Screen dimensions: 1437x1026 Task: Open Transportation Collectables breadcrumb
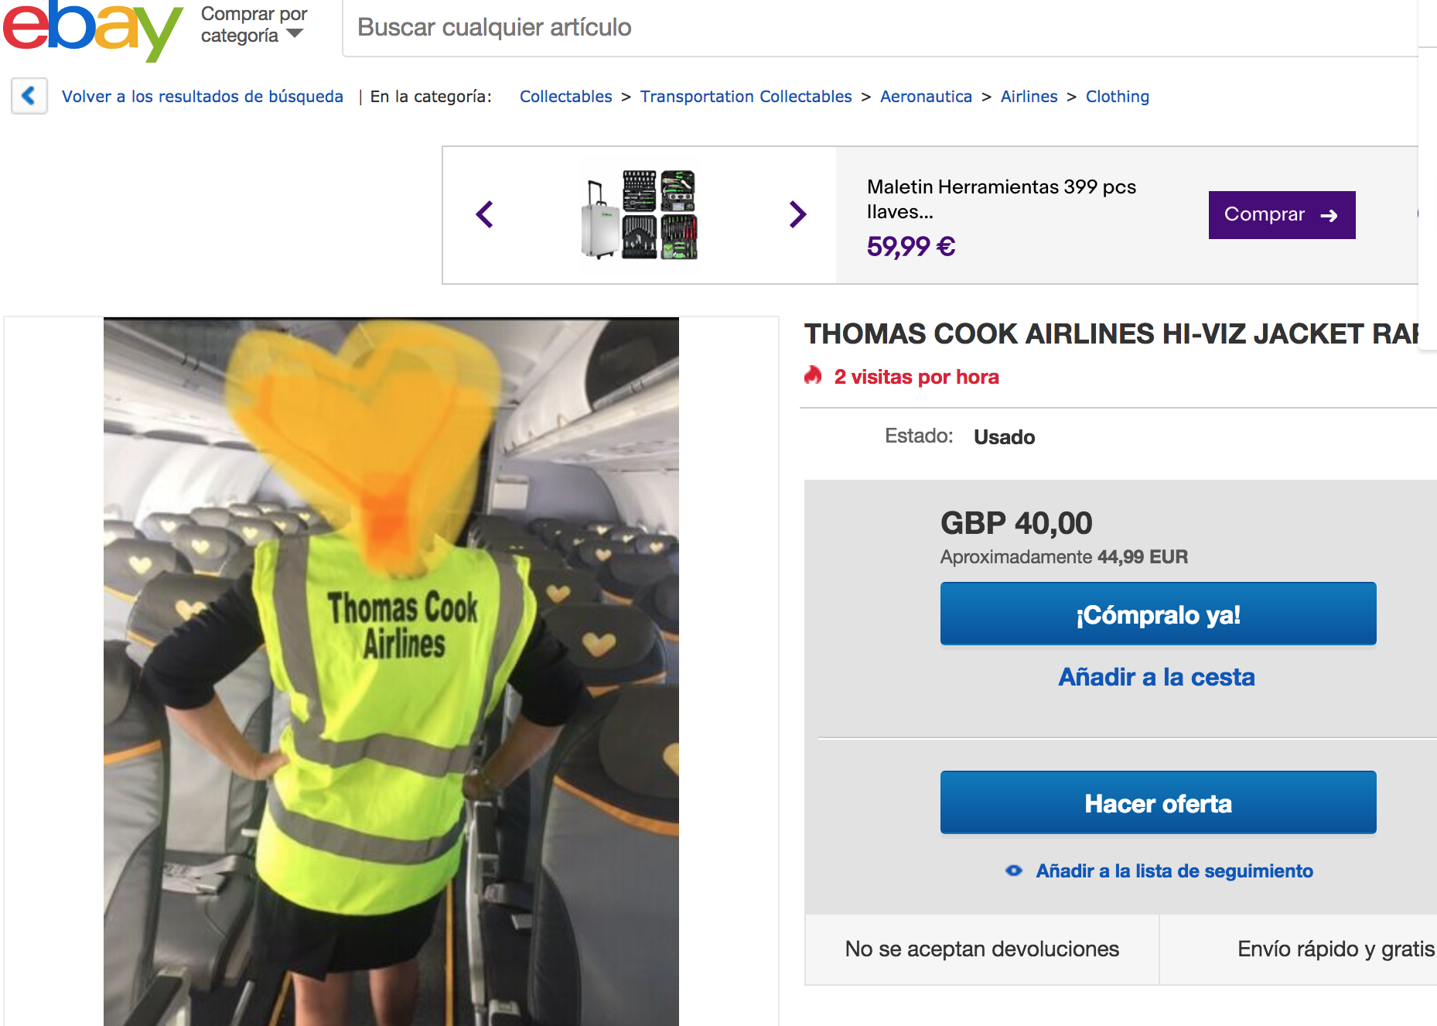(746, 97)
